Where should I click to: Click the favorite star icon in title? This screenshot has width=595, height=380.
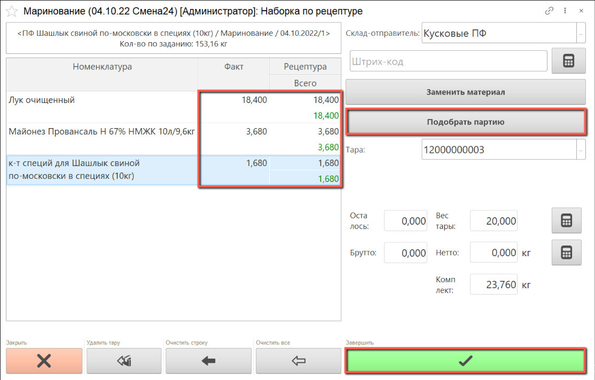pyautogui.click(x=11, y=11)
